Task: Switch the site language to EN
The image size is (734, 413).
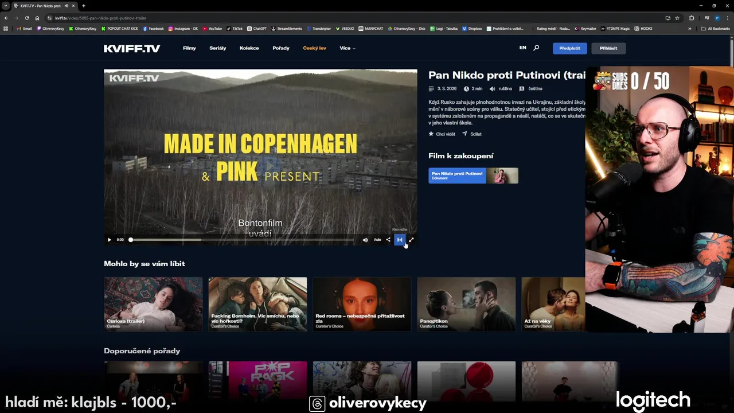Action: (x=523, y=48)
